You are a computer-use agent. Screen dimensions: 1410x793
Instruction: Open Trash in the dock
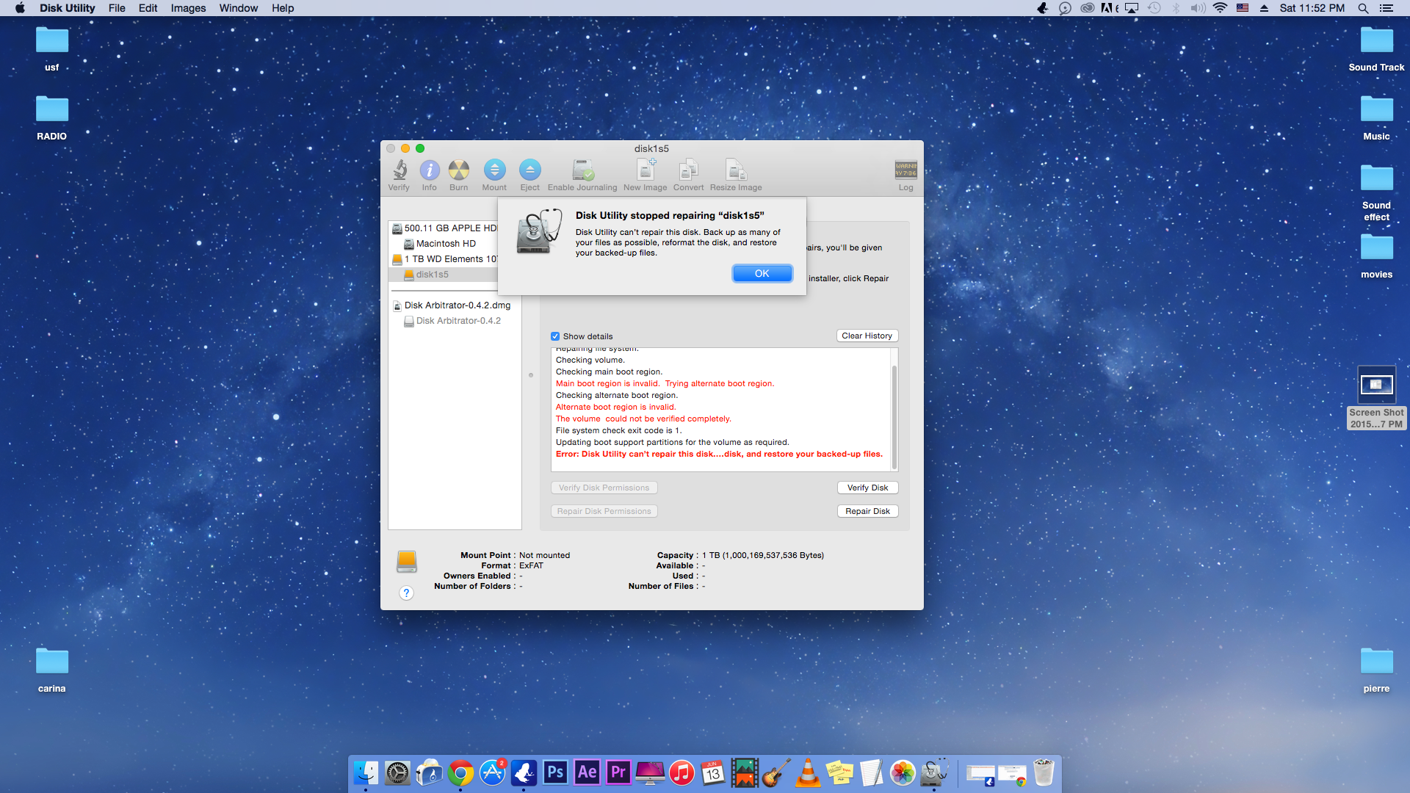click(x=1044, y=772)
